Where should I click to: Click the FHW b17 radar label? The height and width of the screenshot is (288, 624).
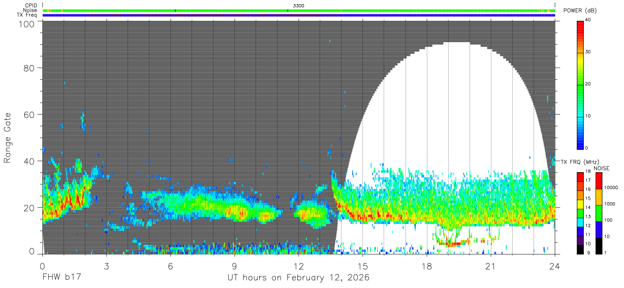61,278
